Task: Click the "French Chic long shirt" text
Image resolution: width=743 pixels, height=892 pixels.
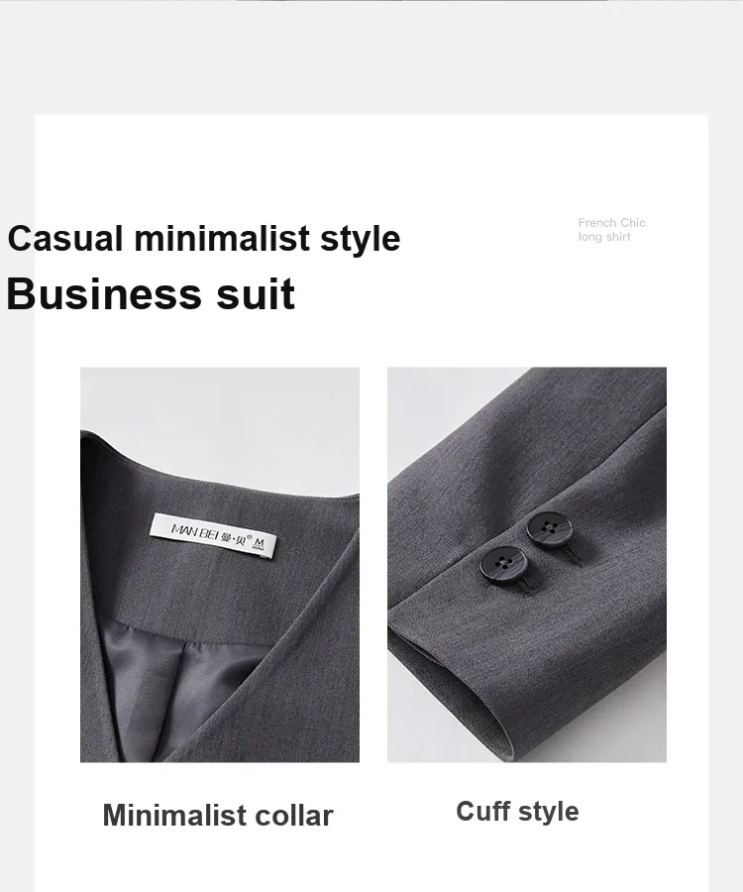Action: pyautogui.click(x=611, y=230)
